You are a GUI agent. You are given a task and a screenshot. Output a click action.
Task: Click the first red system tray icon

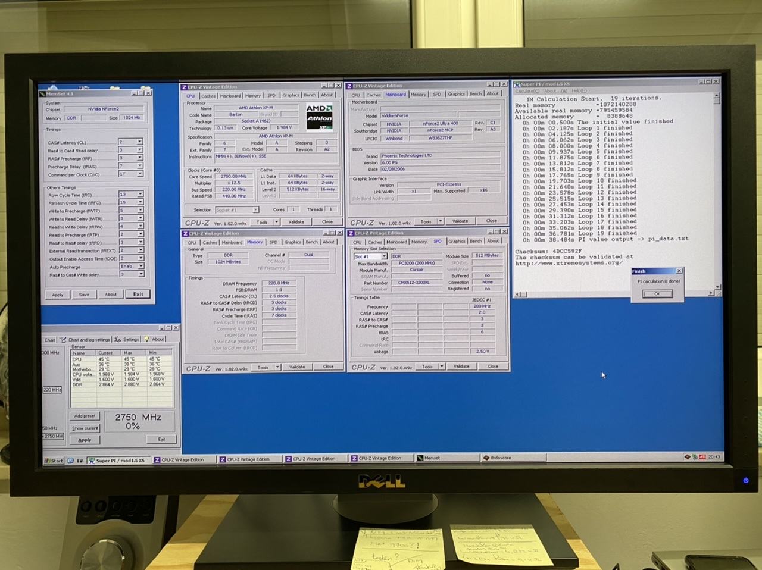(688, 457)
